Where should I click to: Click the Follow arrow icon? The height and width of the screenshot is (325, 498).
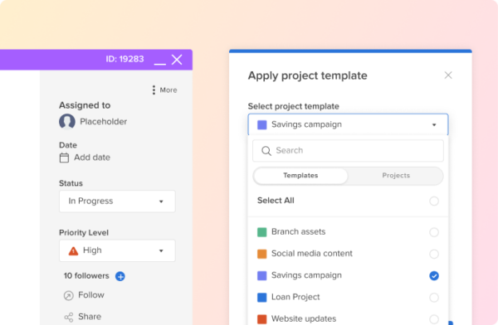[x=68, y=295]
